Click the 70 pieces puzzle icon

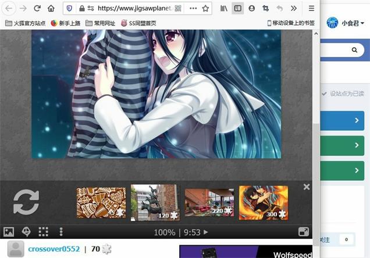106,249
